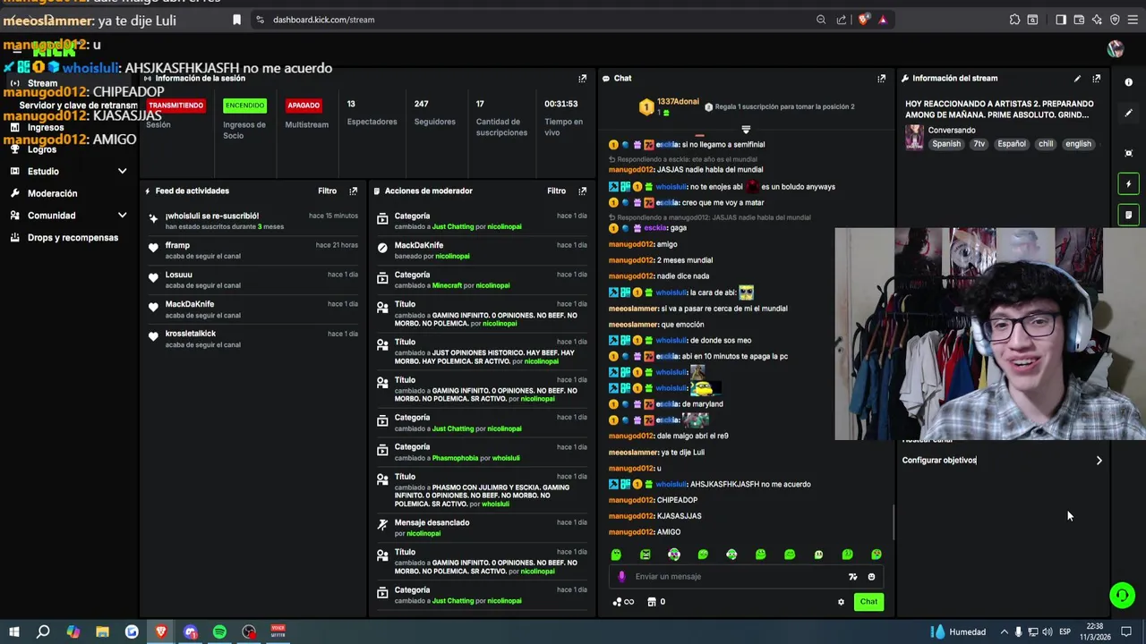Open Filtro dropdown in Acciones de moderador
This screenshot has width=1146, height=644.
556,191
